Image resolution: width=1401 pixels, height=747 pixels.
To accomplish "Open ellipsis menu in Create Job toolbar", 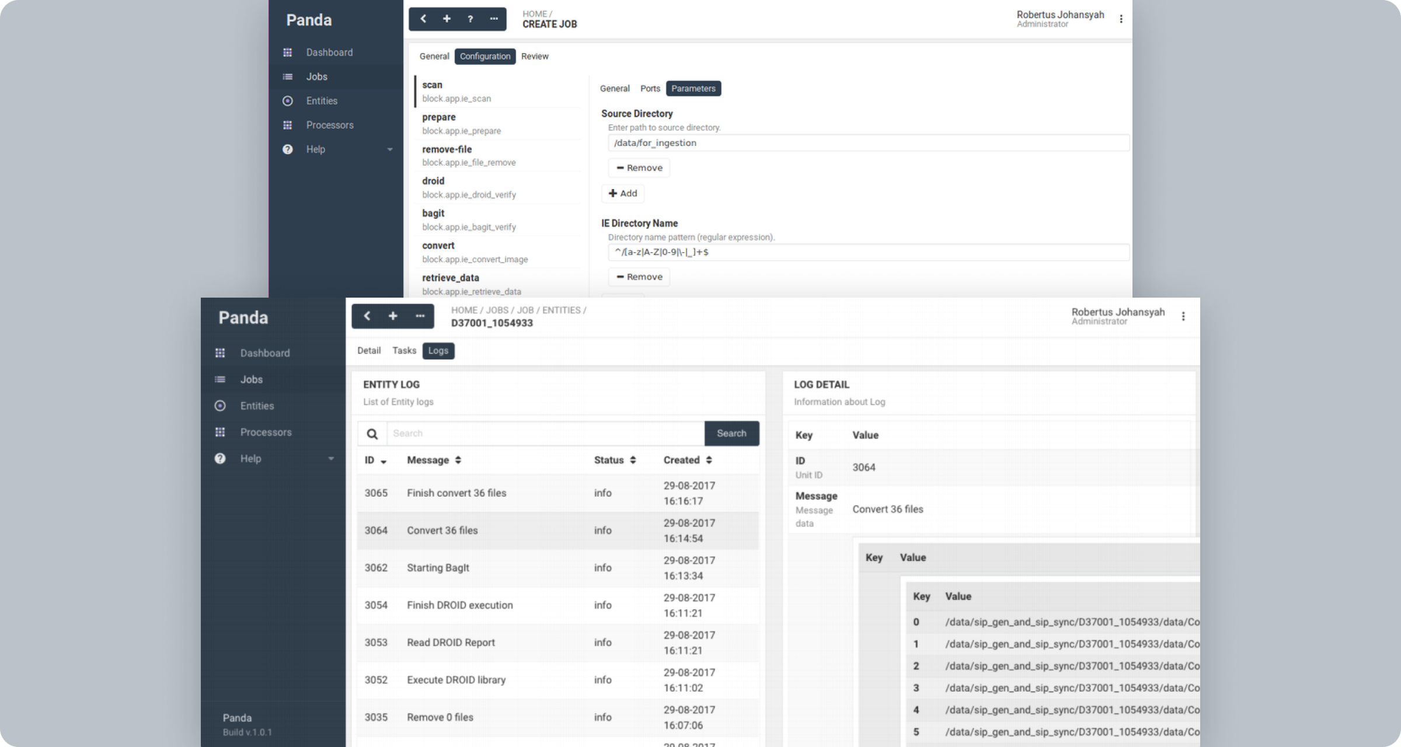I will click(x=494, y=19).
